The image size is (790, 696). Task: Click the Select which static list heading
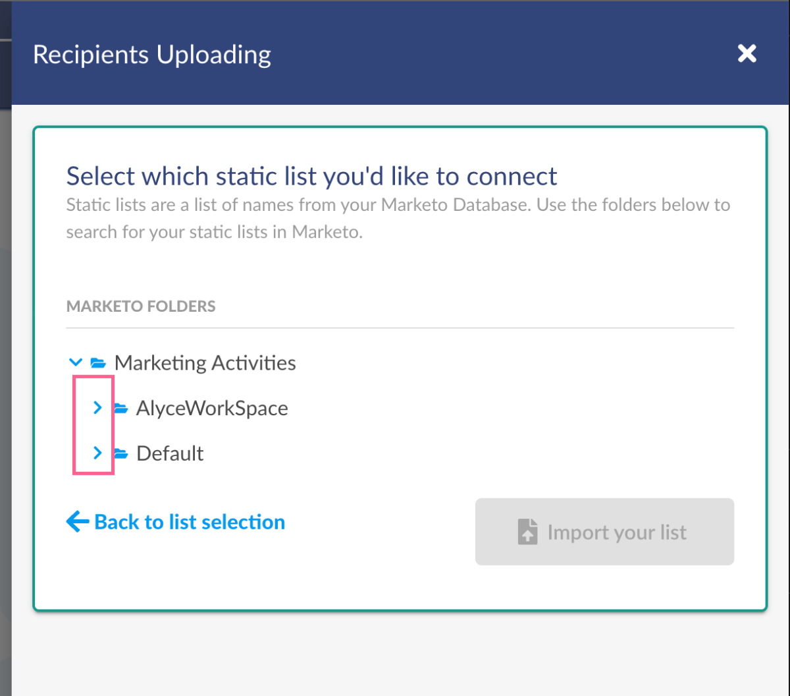coord(312,176)
